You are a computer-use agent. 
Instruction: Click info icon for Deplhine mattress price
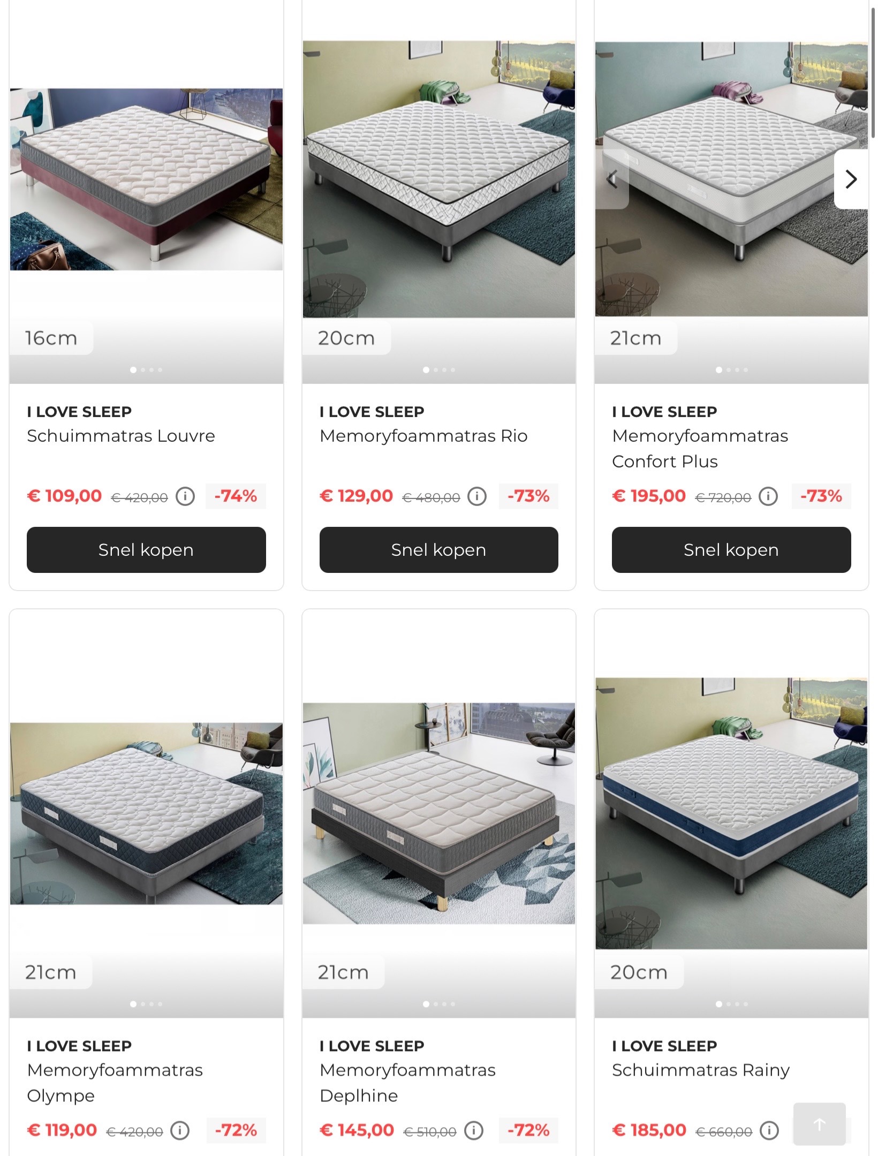click(473, 1130)
